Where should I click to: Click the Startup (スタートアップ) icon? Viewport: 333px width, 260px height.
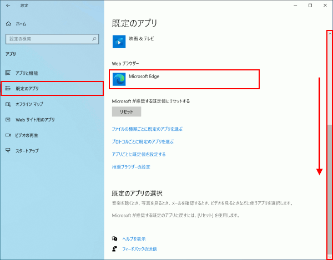pos(8,151)
